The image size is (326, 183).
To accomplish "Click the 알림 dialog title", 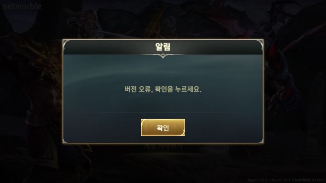I will coord(163,47).
